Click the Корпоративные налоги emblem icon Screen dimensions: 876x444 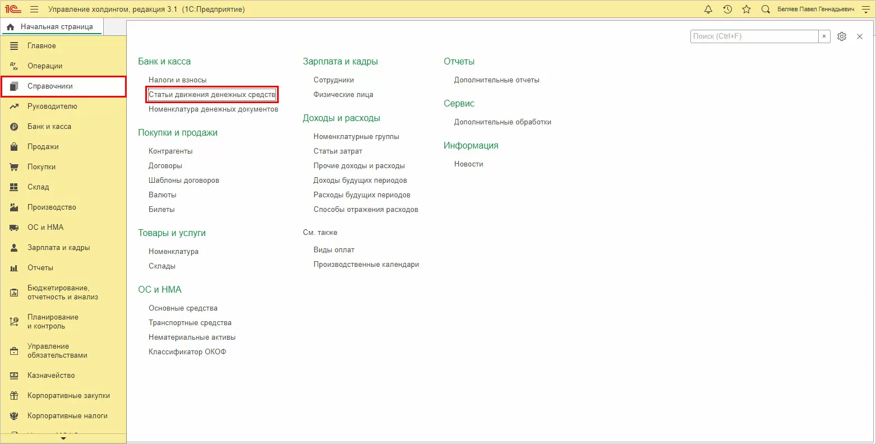tap(15, 416)
